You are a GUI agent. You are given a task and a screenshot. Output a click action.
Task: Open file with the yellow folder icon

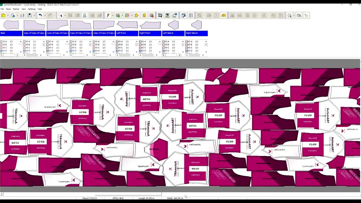[x=3, y=16]
